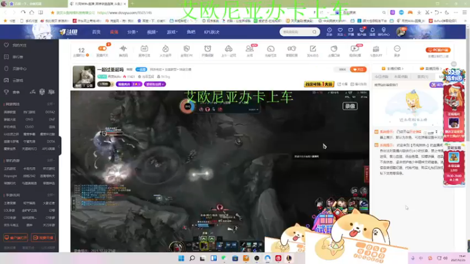Image resolution: width=470 pixels, height=264 pixels.
Task: Click the PC客户端 button
Action: tap(438, 50)
